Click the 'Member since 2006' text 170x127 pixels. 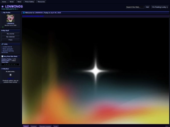point(10,25)
